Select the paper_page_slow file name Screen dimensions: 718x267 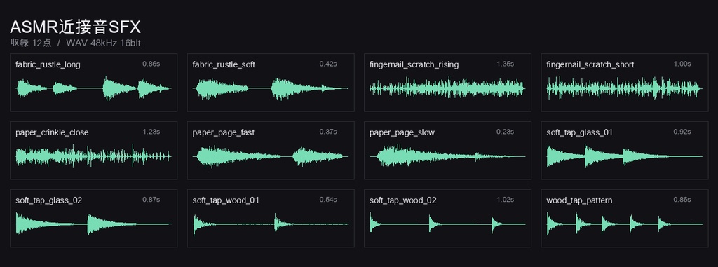pyautogui.click(x=402, y=132)
